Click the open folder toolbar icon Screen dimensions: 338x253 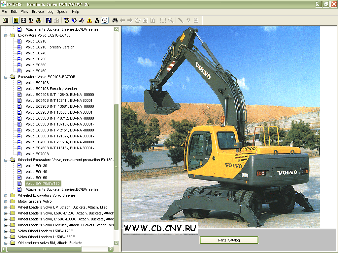(x=138, y=20)
